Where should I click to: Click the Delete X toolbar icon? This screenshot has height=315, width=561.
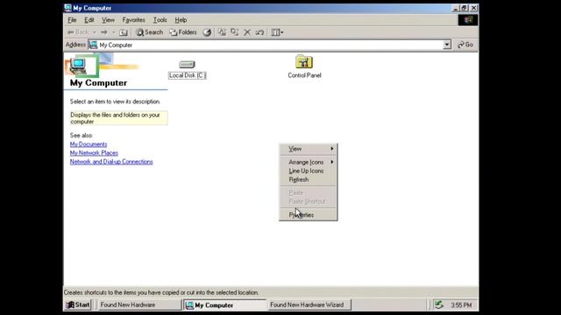point(247,32)
